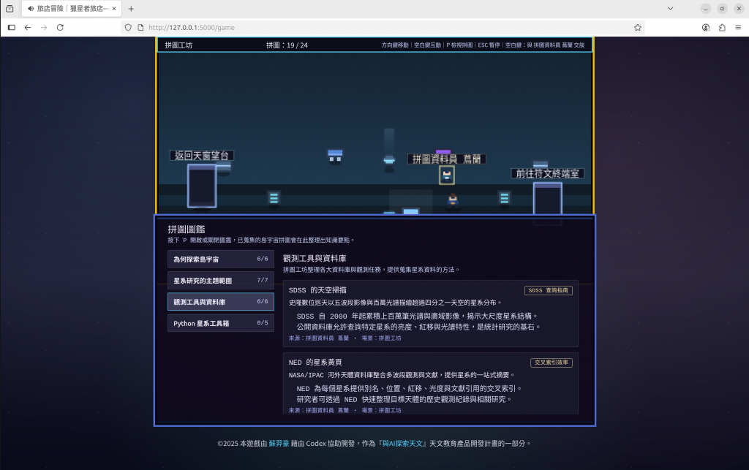Click the floating robot drone sprite
Image resolution: width=749 pixels, height=470 pixels.
(335, 156)
